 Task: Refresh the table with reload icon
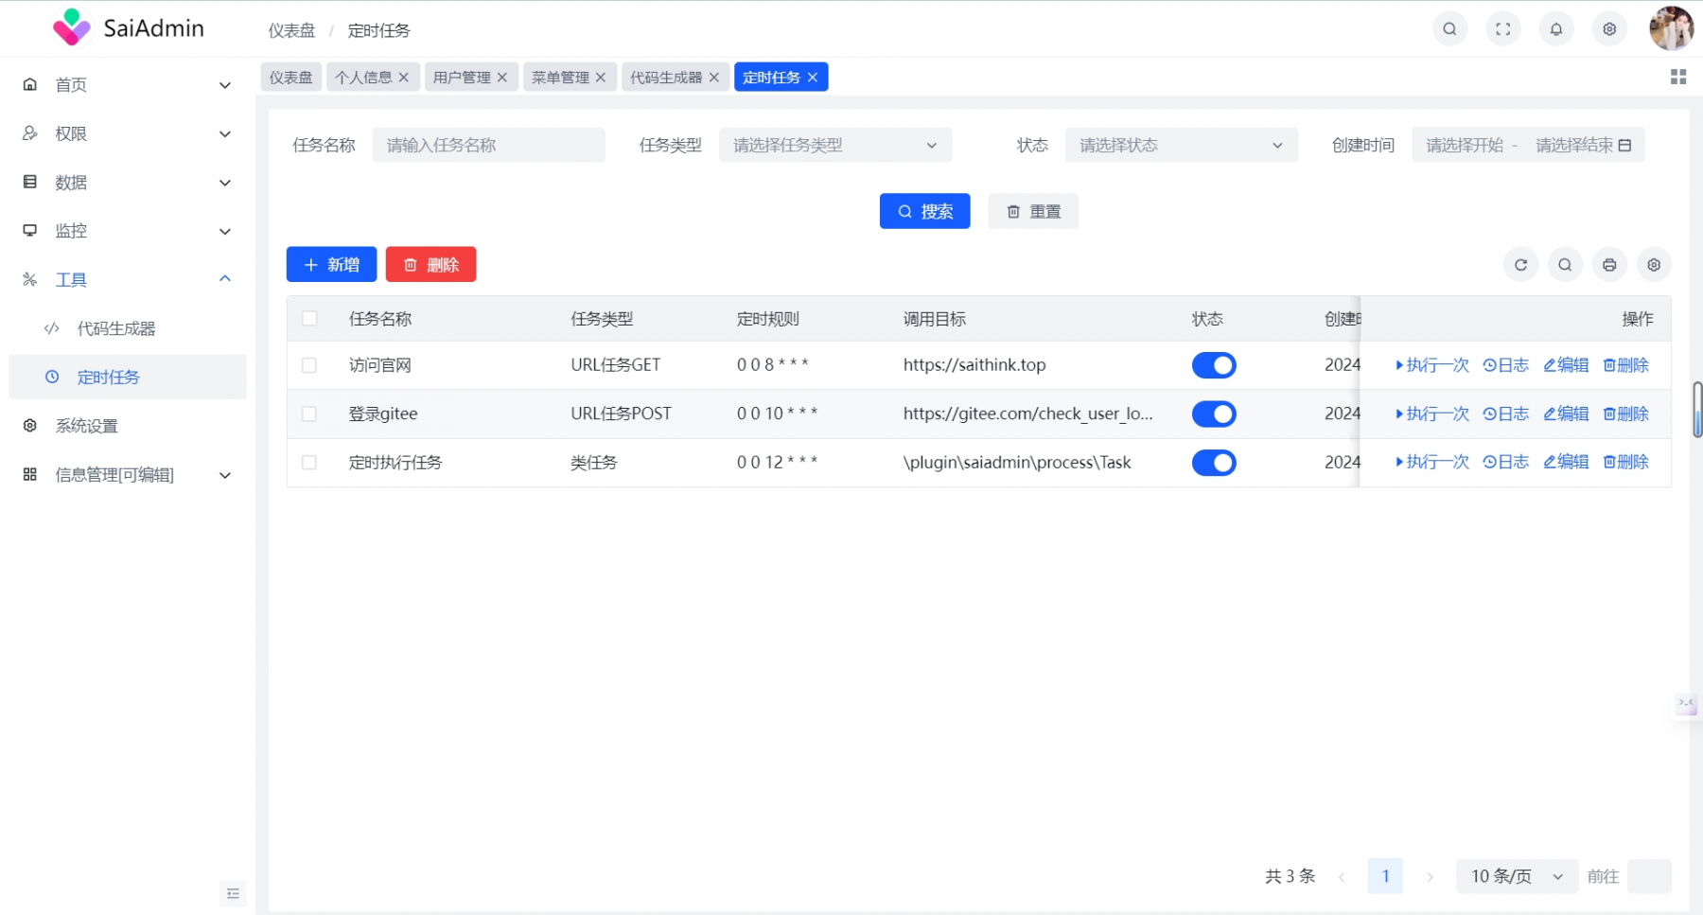(x=1520, y=265)
